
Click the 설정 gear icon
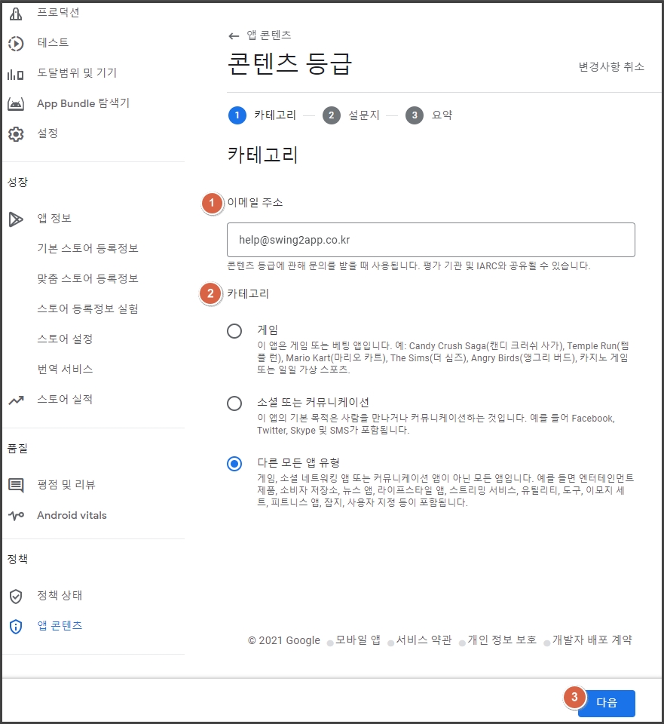pos(16,134)
